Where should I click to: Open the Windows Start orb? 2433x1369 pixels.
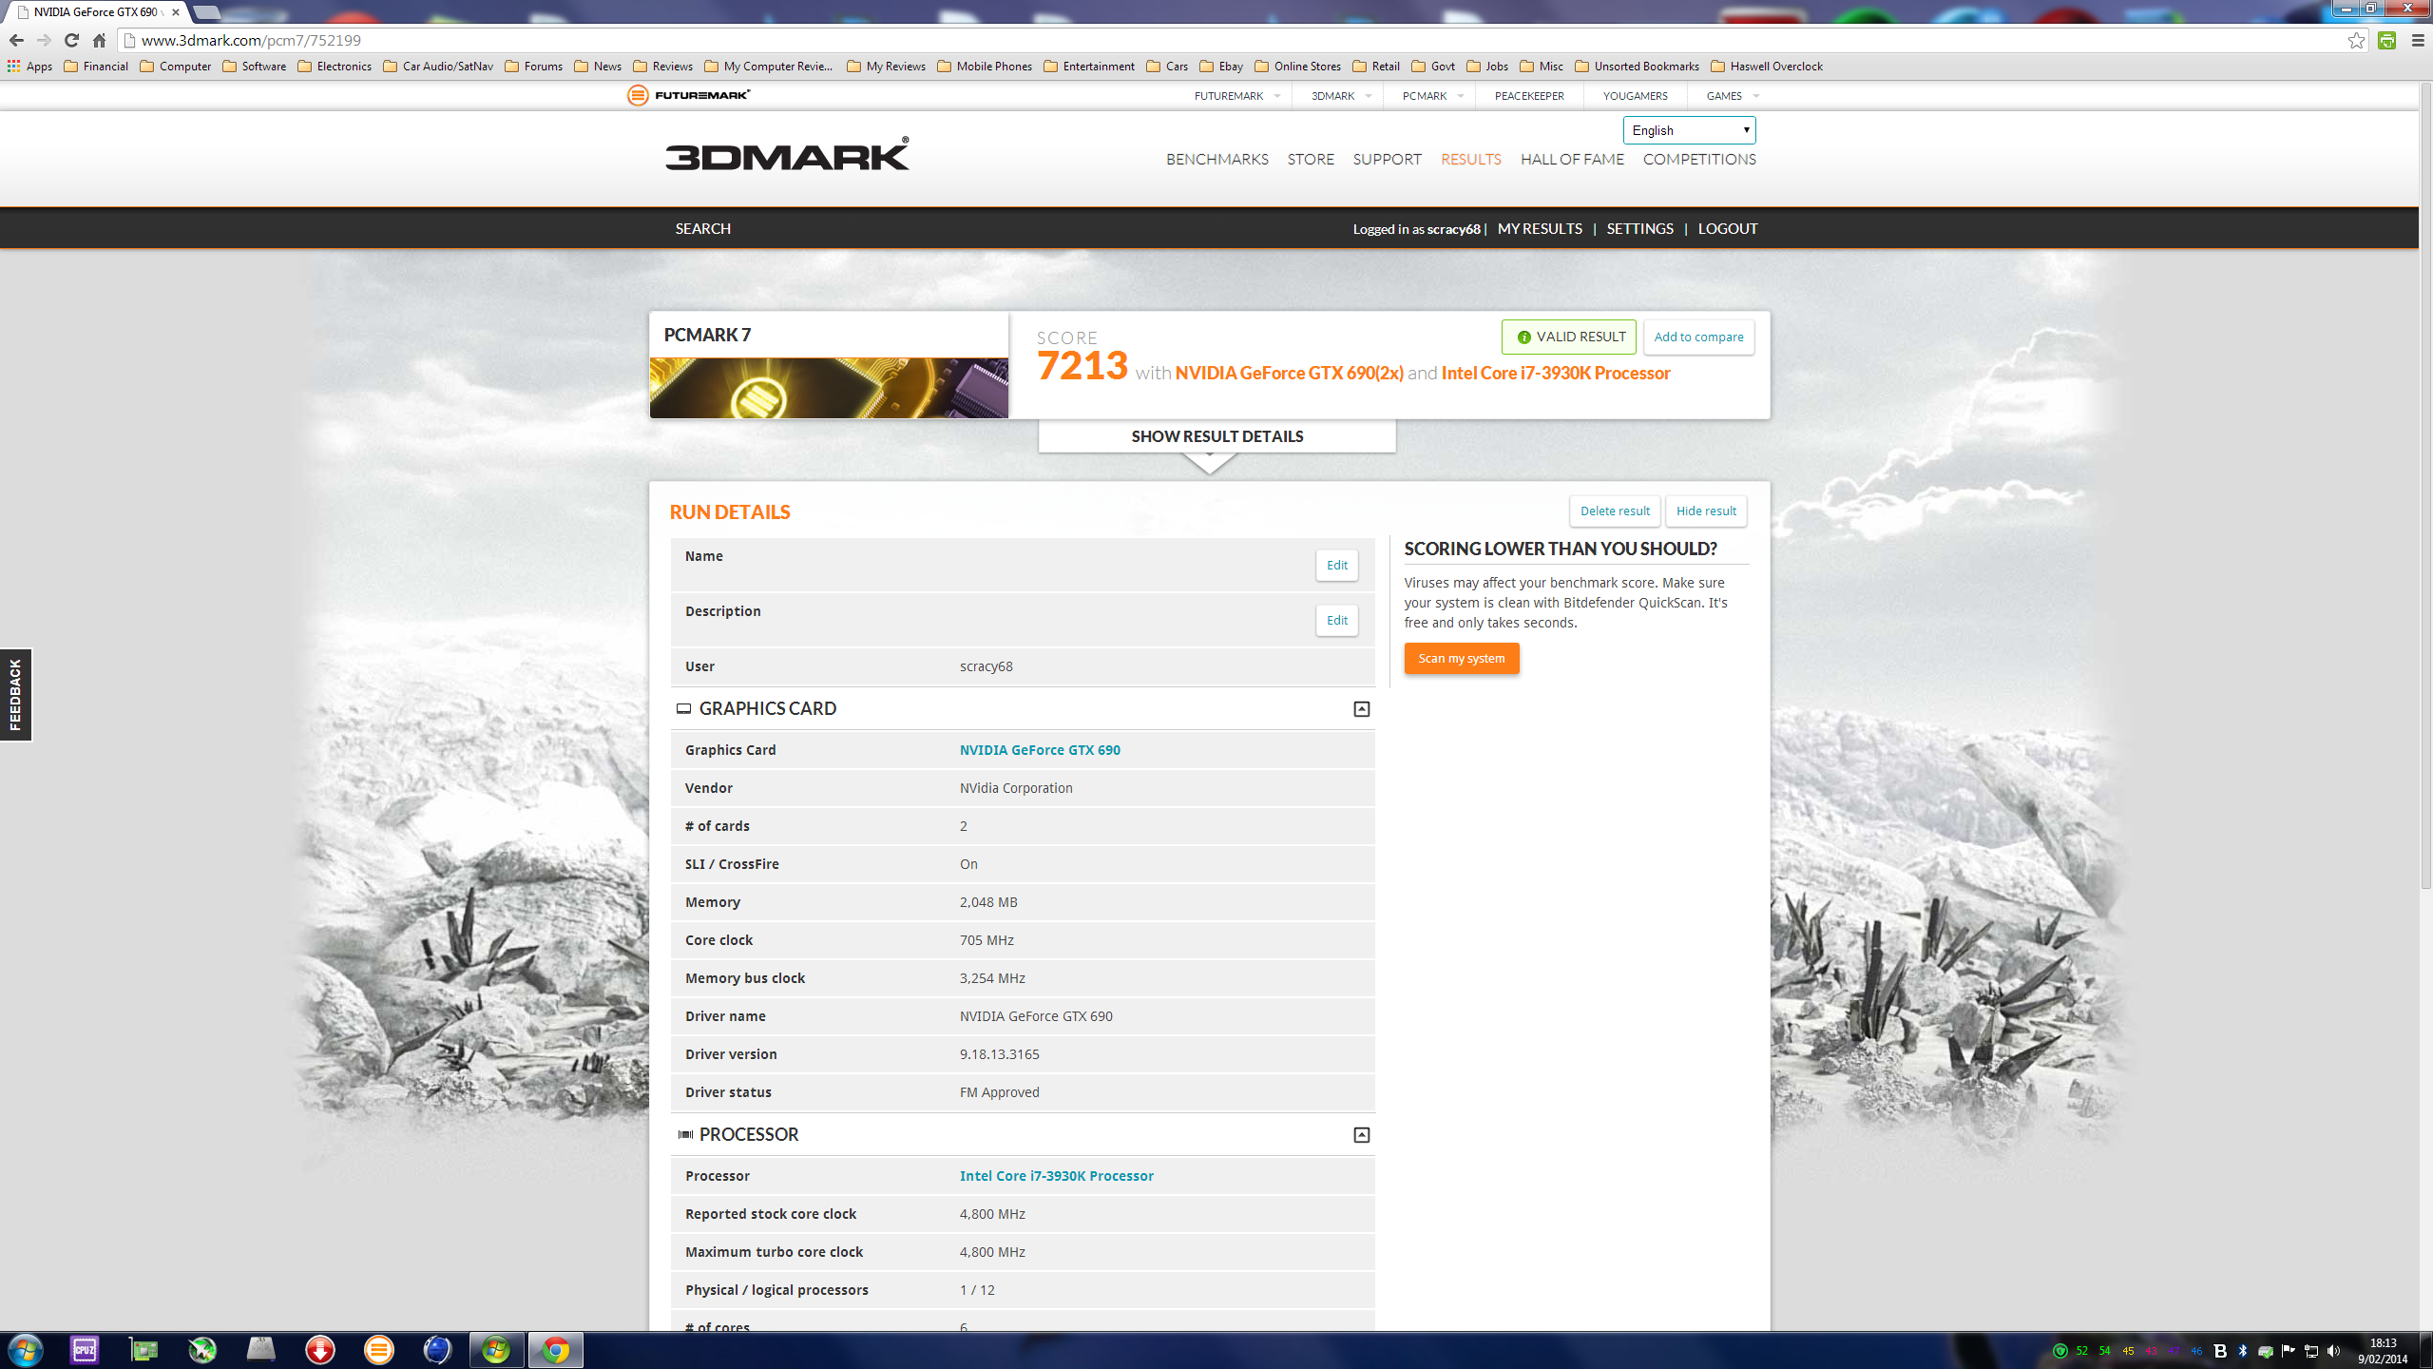click(26, 1350)
